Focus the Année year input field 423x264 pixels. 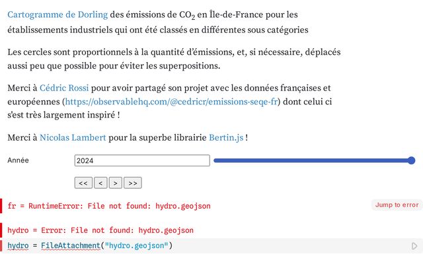pyautogui.click(x=142, y=160)
